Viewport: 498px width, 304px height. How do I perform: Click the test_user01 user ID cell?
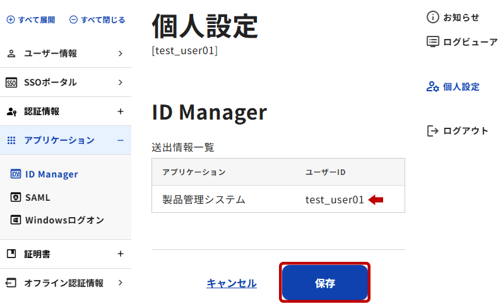[x=335, y=200]
